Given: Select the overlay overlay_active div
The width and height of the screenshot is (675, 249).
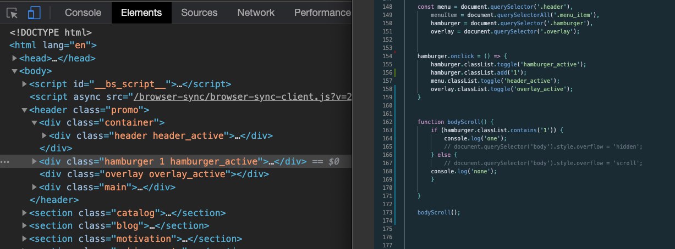Looking at the screenshot, I should [x=154, y=174].
